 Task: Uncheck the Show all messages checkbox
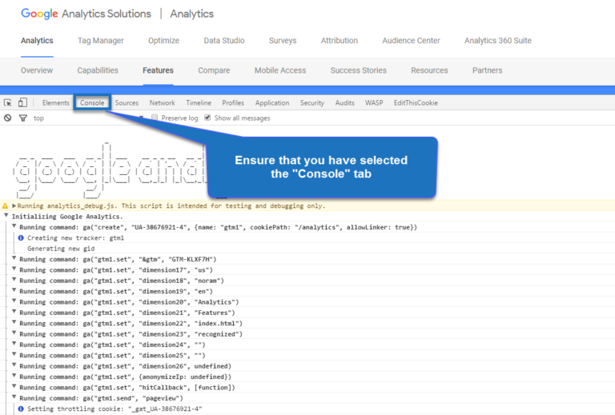pyautogui.click(x=207, y=118)
